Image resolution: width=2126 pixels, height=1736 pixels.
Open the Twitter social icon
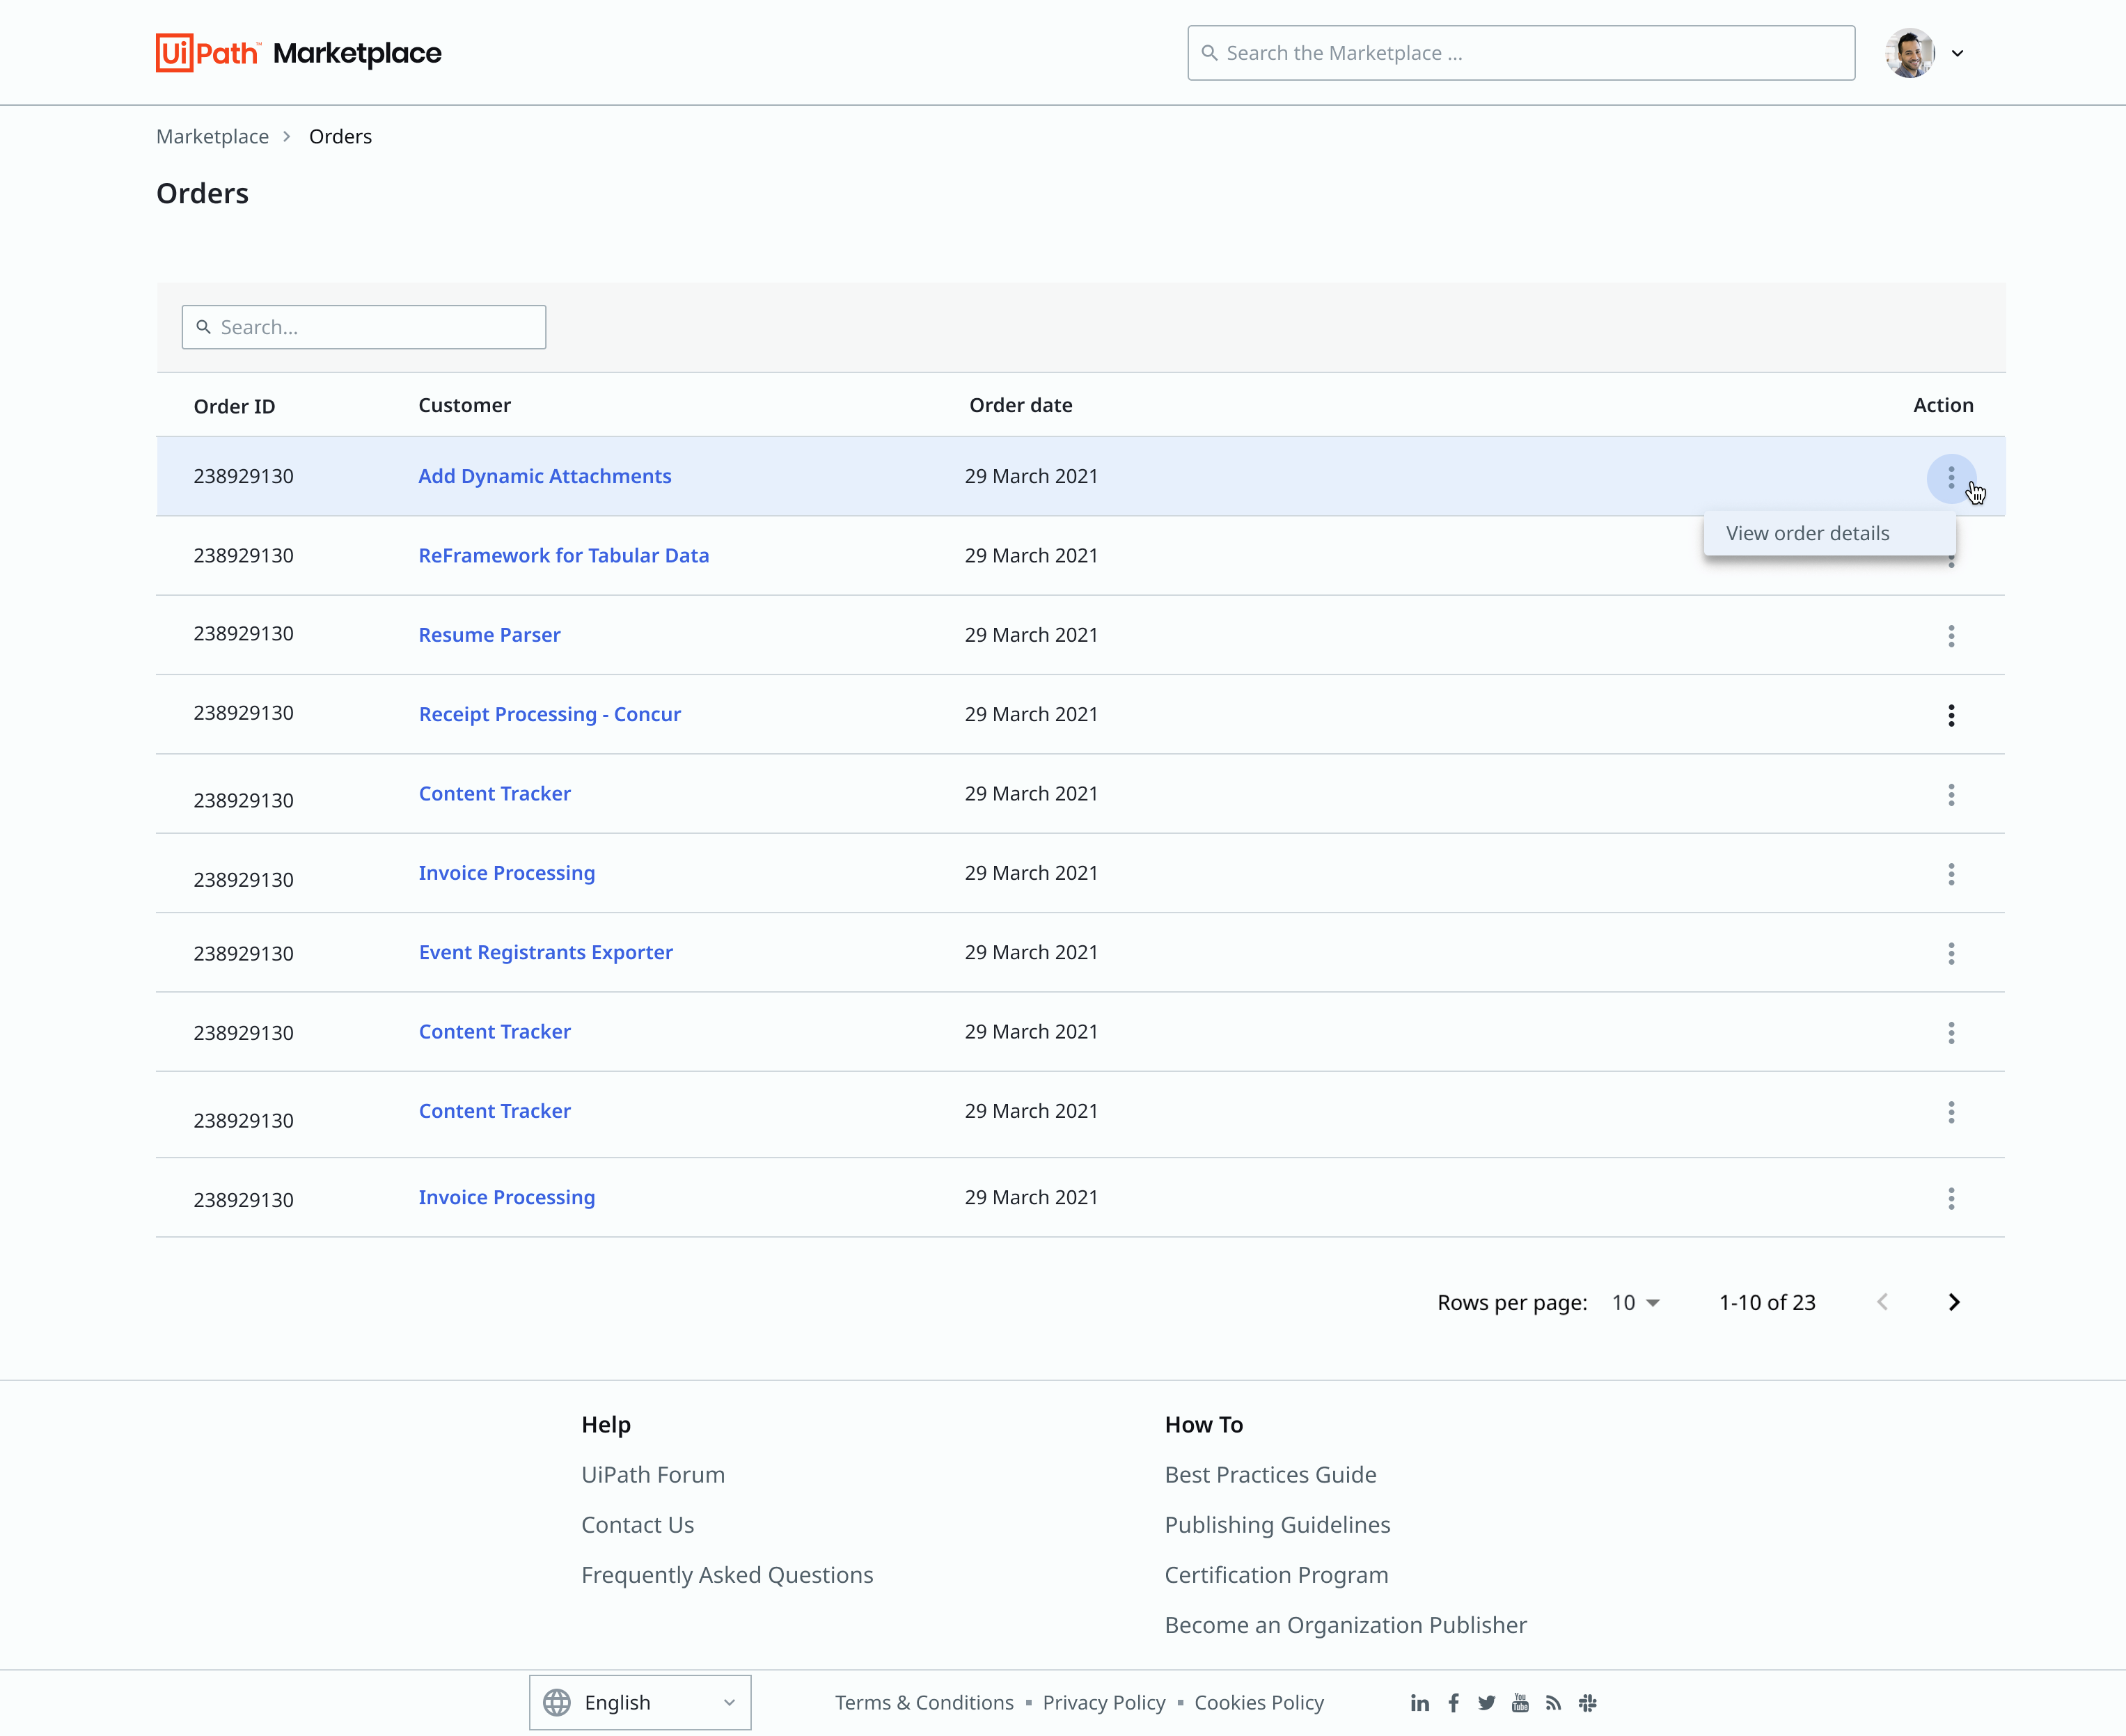1487,1703
